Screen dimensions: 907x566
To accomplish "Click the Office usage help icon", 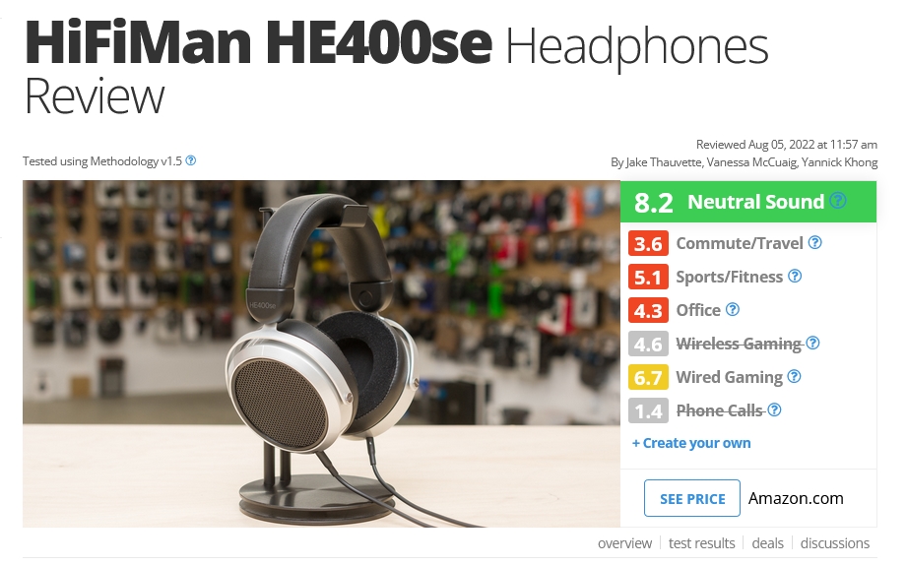I will (x=733, y=310).
